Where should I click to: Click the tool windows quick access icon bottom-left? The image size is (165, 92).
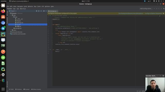click(x=7, y=91)
